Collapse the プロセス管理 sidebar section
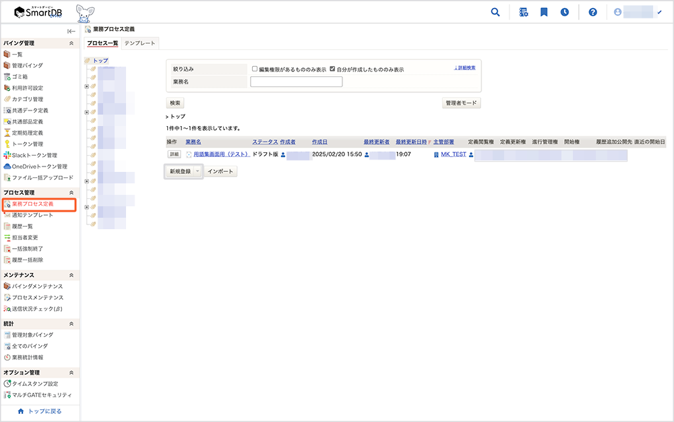The width and height of the screenshot is (674, 422). tap(70, 193)
